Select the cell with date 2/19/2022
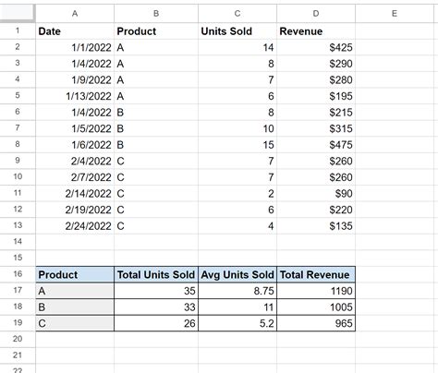Image resolution: width=438 pixels, height=373 pixels. pos(75,210)
